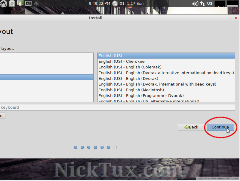Go back with the Back button

tap(191, 127)
